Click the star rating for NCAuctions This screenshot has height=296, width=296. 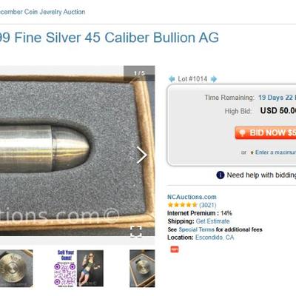[x=183, y=205]
